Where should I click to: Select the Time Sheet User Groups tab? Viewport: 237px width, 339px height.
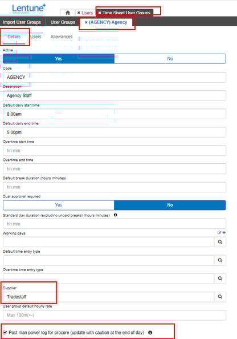point(125,13)
